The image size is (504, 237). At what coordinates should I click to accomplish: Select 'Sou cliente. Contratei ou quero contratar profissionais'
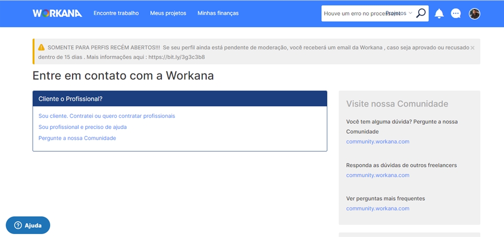point(107,116)
